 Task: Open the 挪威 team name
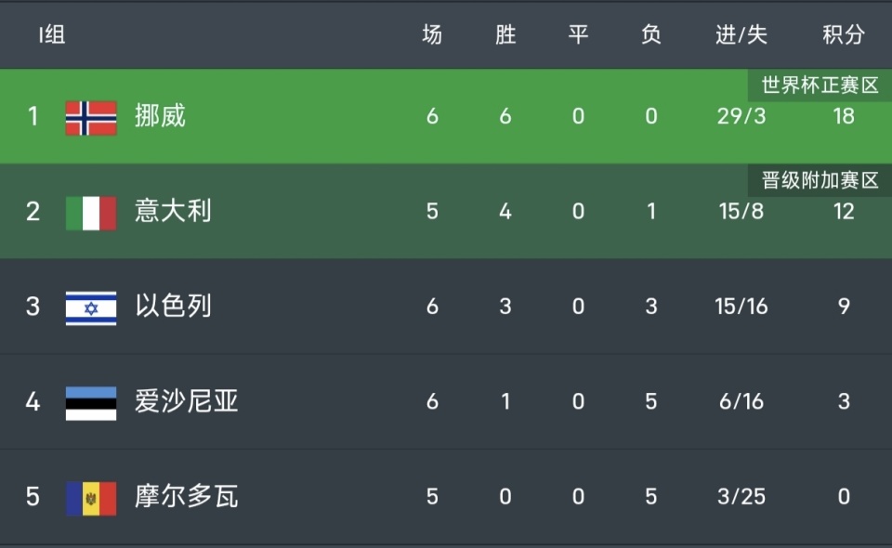click(x=160, y=116)
